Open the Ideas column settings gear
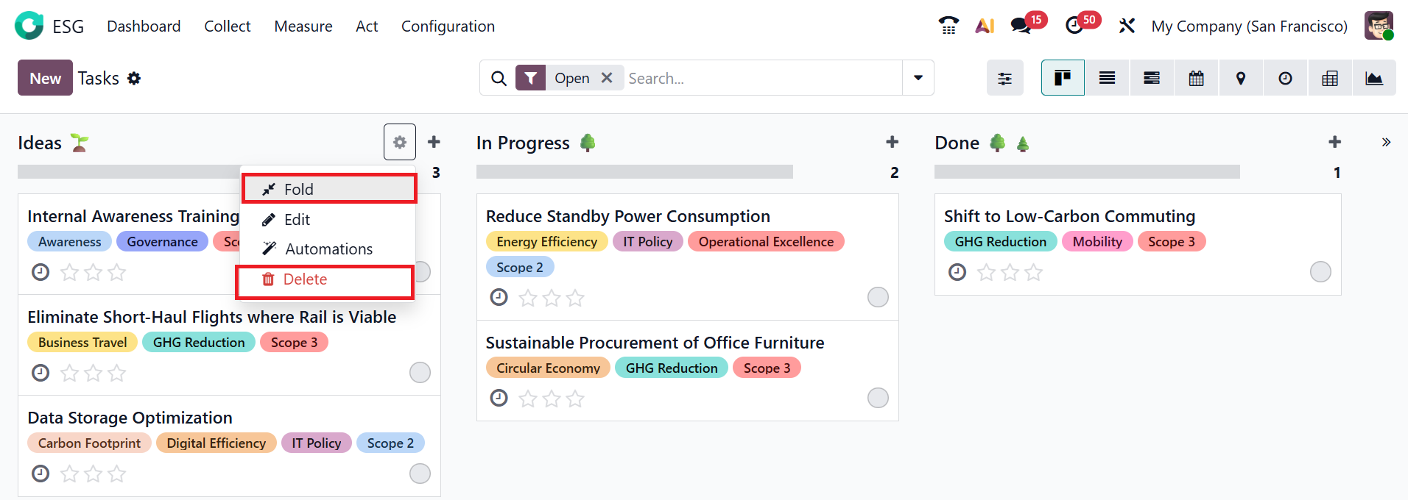This screenshot has width=1408, height=500. (399, 143)
